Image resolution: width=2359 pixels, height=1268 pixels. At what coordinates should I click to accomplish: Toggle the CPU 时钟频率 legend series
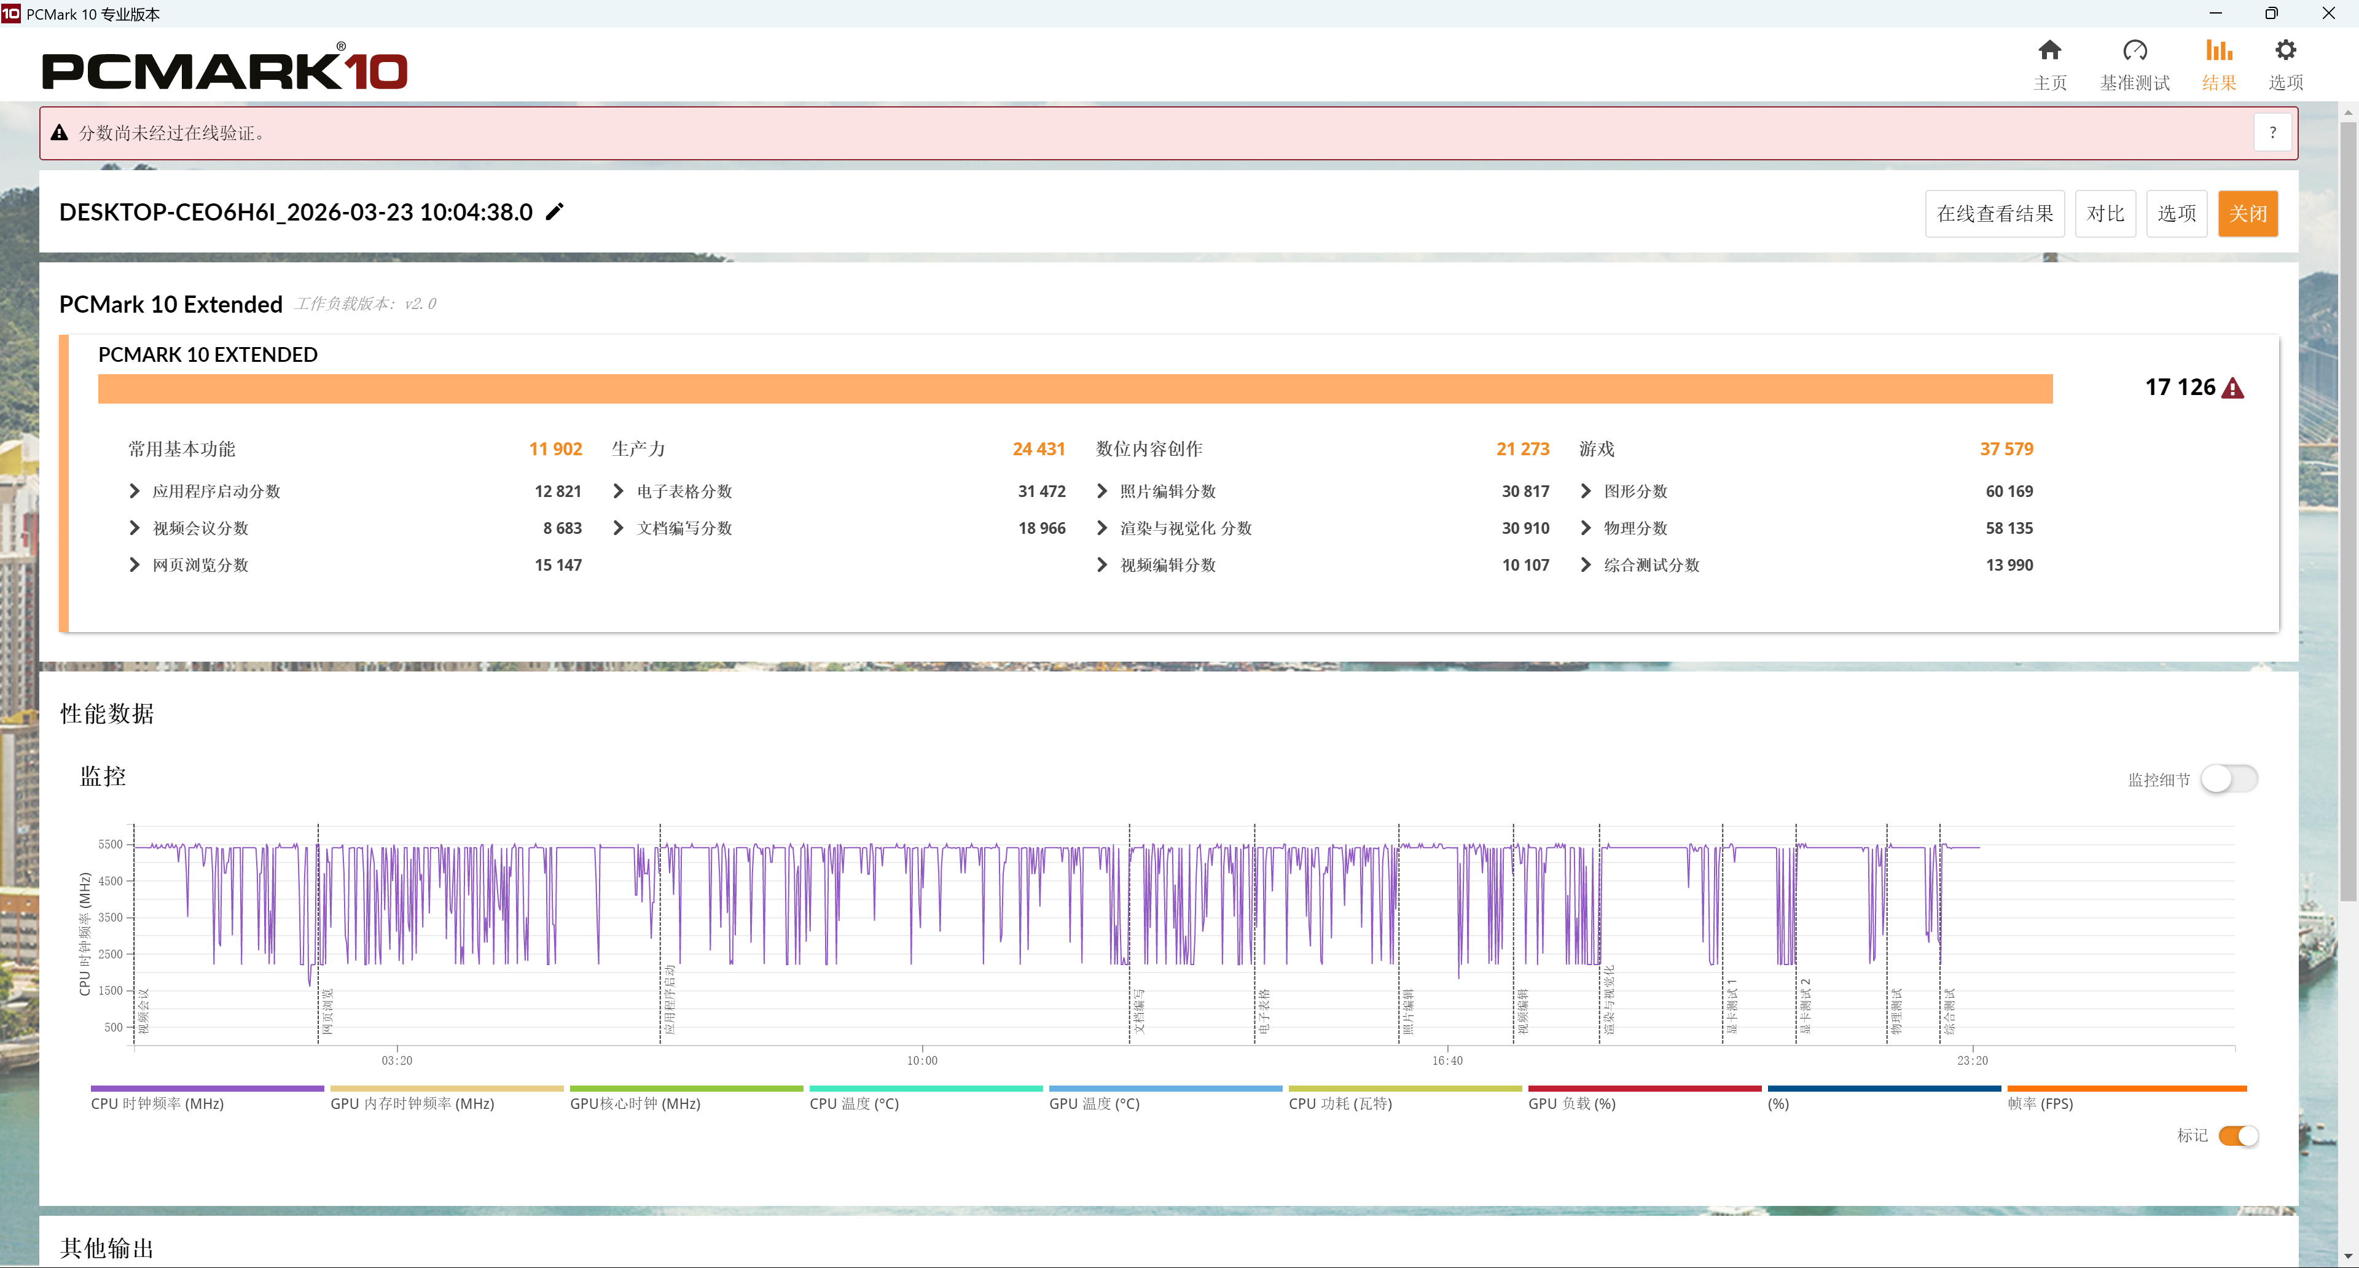click(x=157, y=1103)
